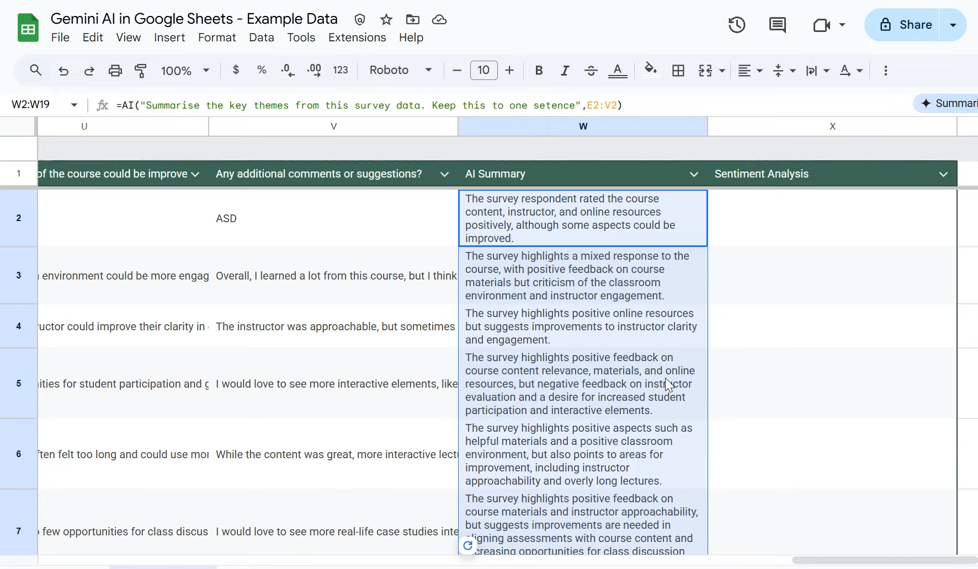The height and width of the screenshot is (569, 978).
Task: Select column X header
Action: 832,126
